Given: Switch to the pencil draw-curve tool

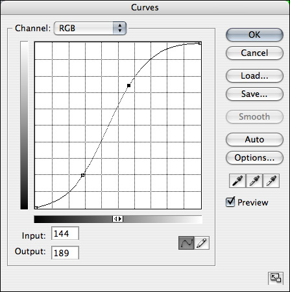Looking at the screenshot, I should tap(202, 243).
